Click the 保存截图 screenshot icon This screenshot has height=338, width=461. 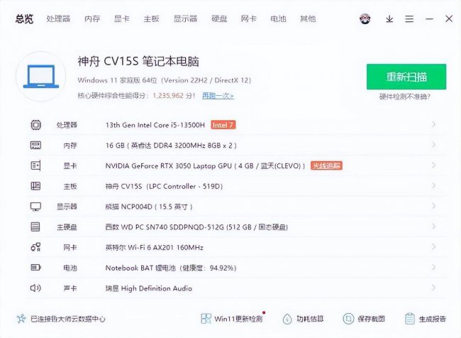(348, 319)
